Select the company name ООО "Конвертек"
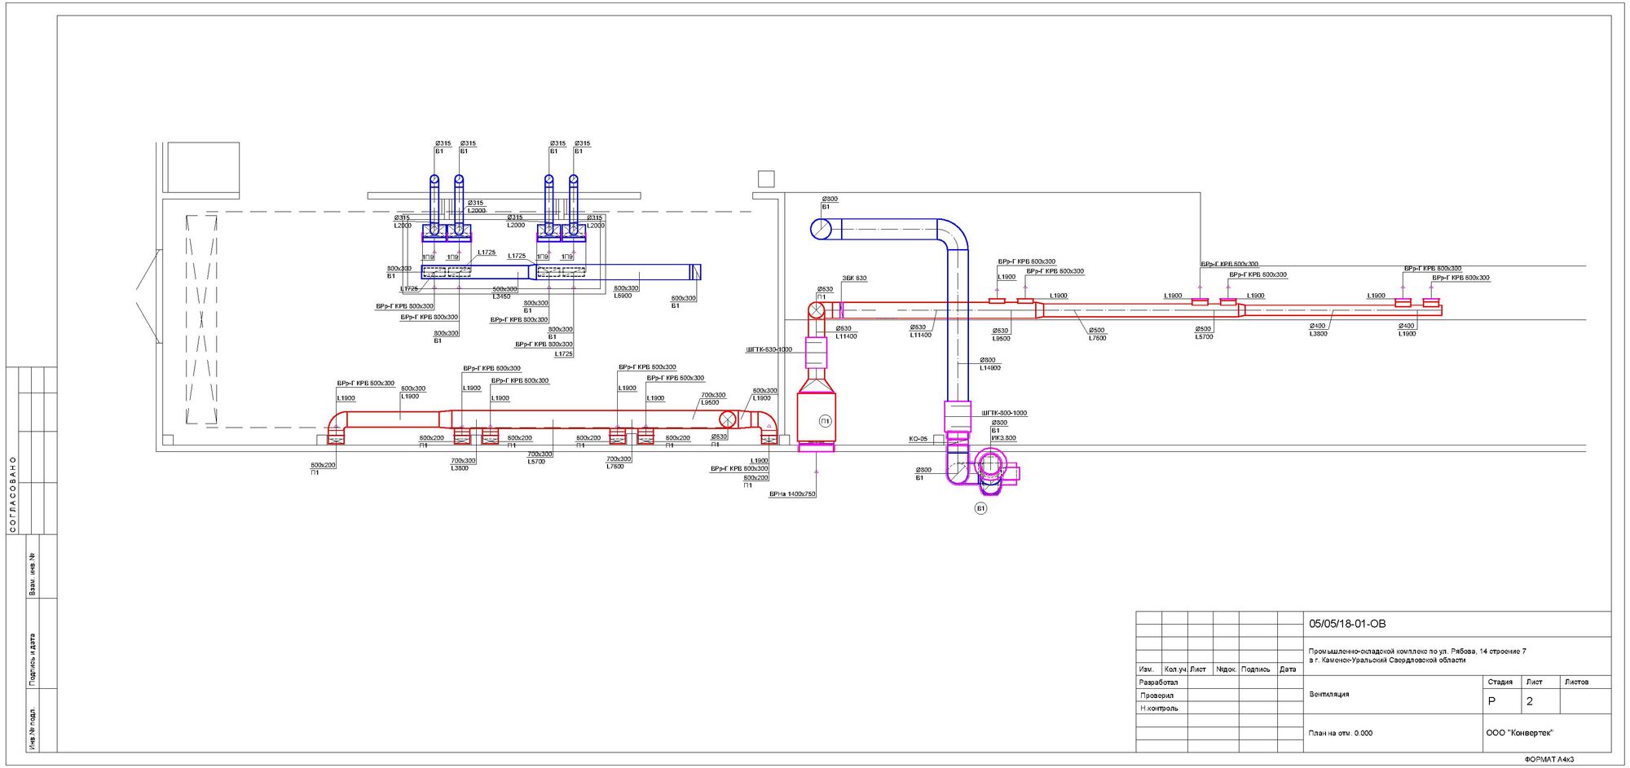The height and width of the screenshot is (768, 1630). 1519,733
